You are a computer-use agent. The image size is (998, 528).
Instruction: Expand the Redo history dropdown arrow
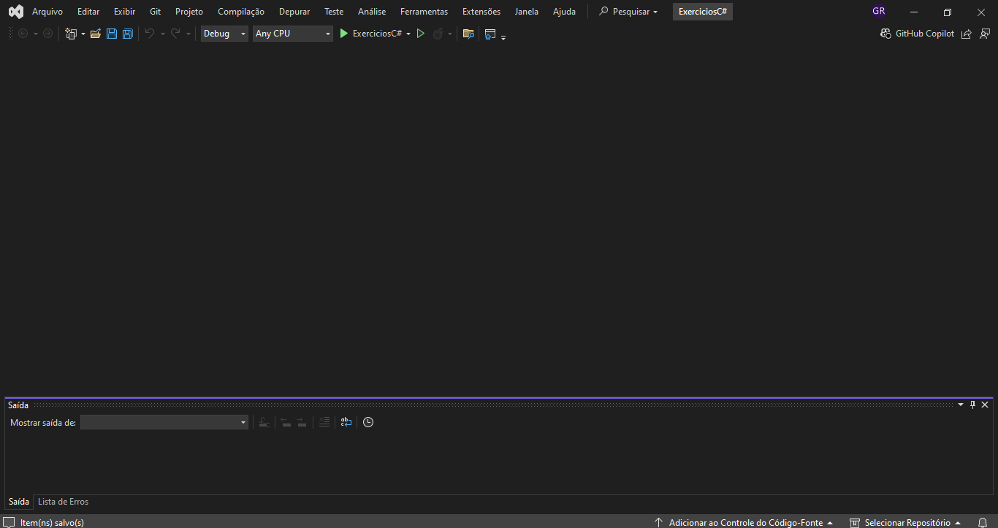point(188,34)
